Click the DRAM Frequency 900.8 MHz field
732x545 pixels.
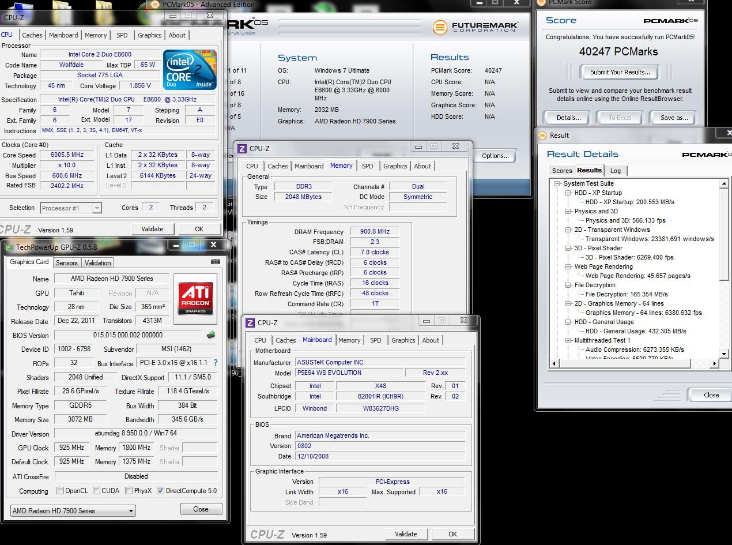pos(375,232)
